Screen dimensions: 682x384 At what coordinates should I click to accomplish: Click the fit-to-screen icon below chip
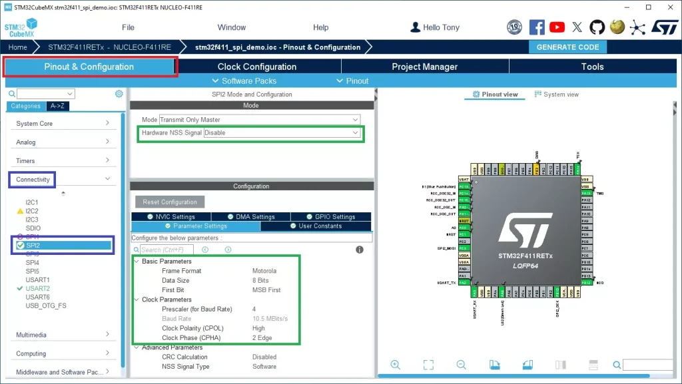(428, 365)
